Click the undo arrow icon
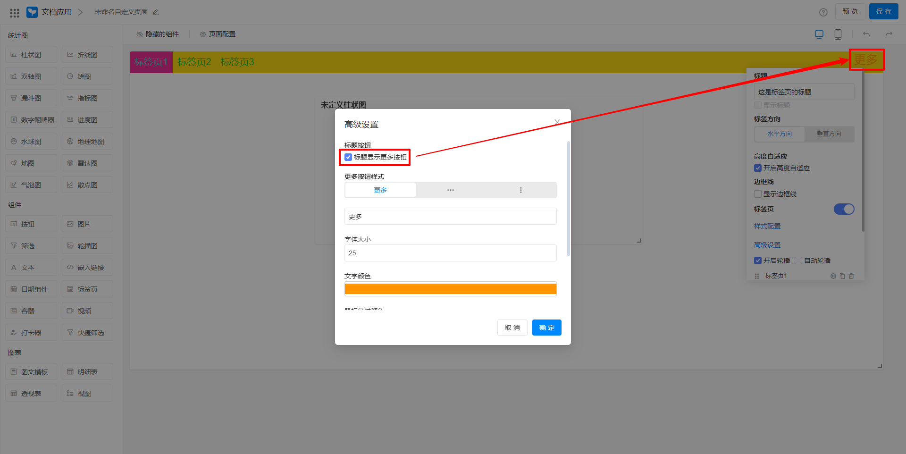906x454 pixels. click(x=866, y=34)
